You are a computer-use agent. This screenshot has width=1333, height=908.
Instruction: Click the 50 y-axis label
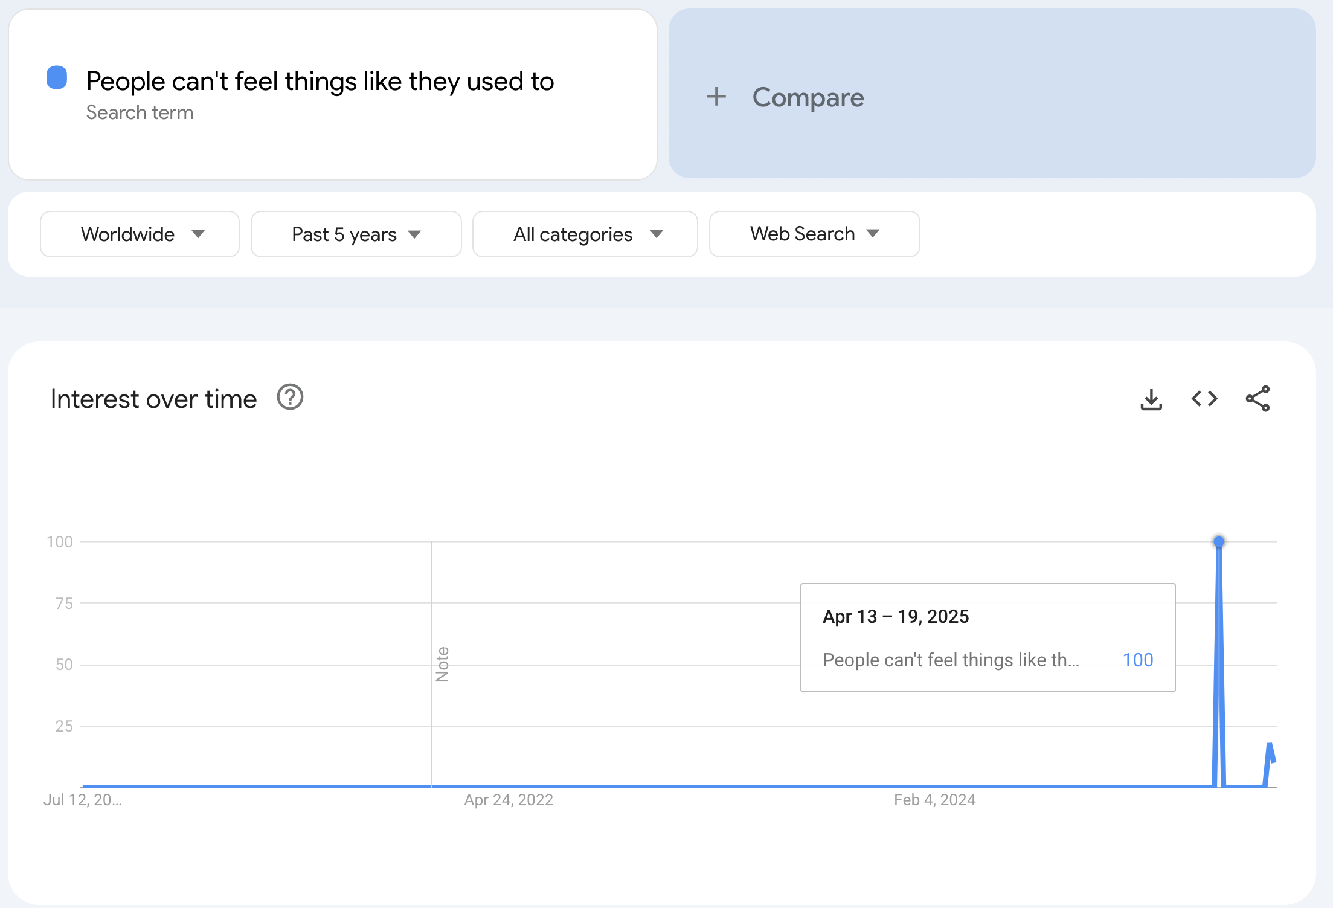[64, 665]
